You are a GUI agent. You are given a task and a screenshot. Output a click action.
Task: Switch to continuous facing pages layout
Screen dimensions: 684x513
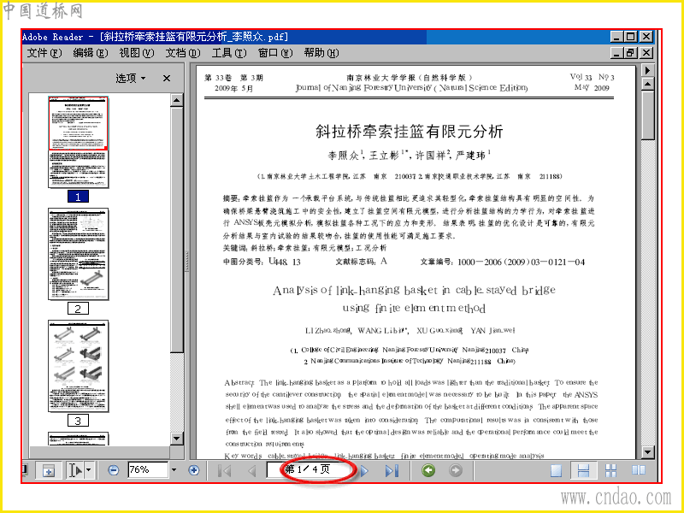click(x=610, y=470)
